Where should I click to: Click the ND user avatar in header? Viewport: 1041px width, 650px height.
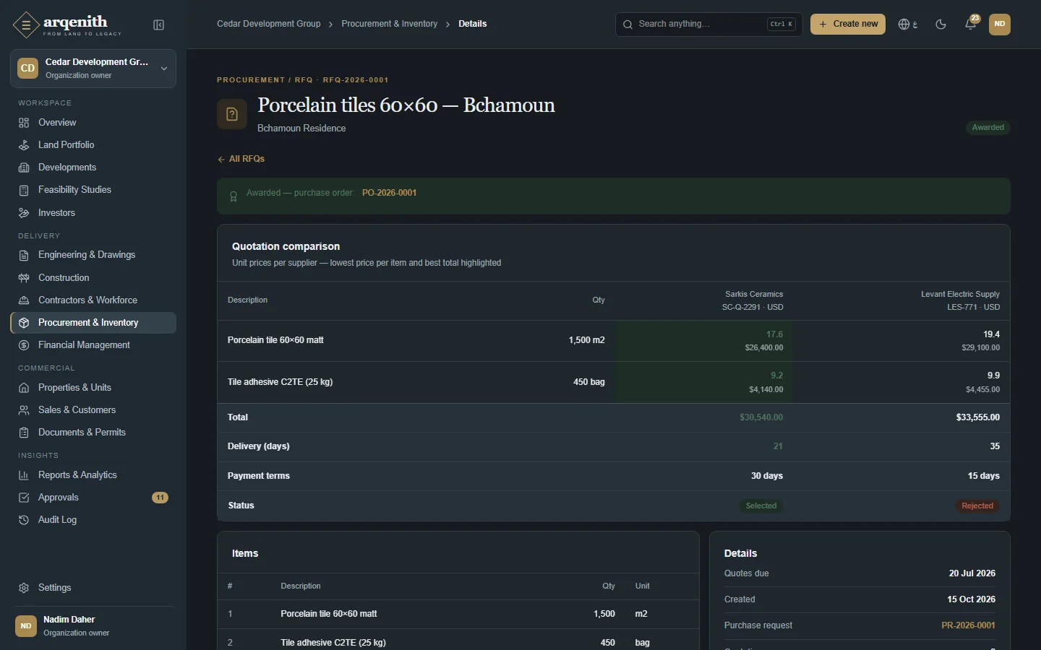[999, 24]
